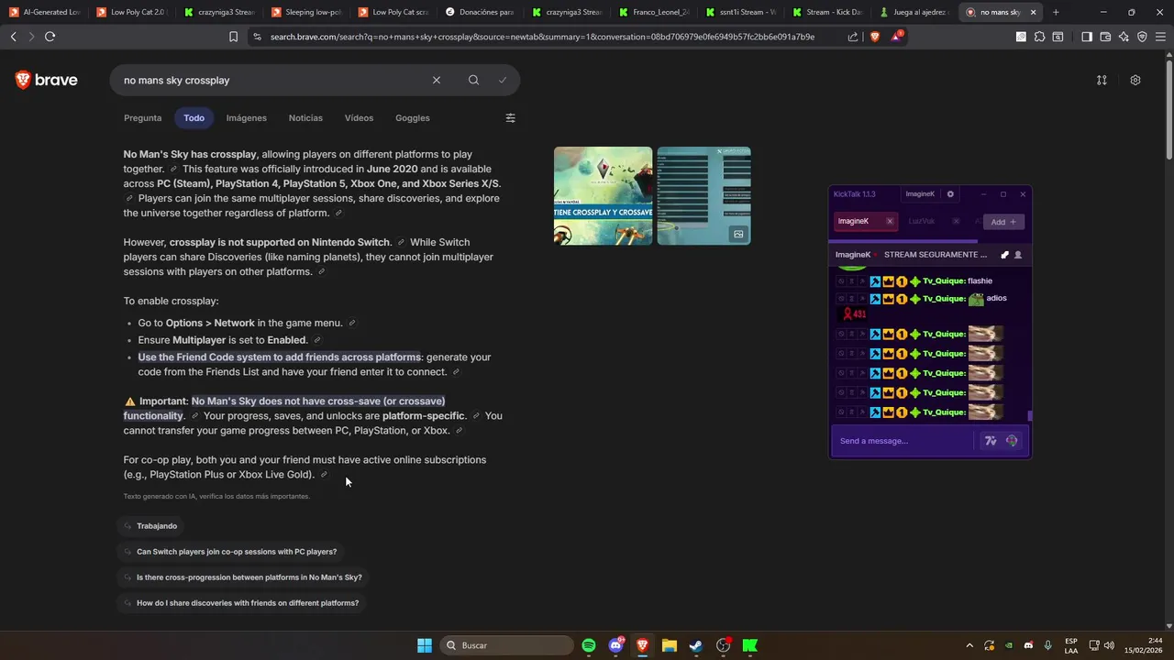Open the Trabajando suggestion chip

click(150, 526)
